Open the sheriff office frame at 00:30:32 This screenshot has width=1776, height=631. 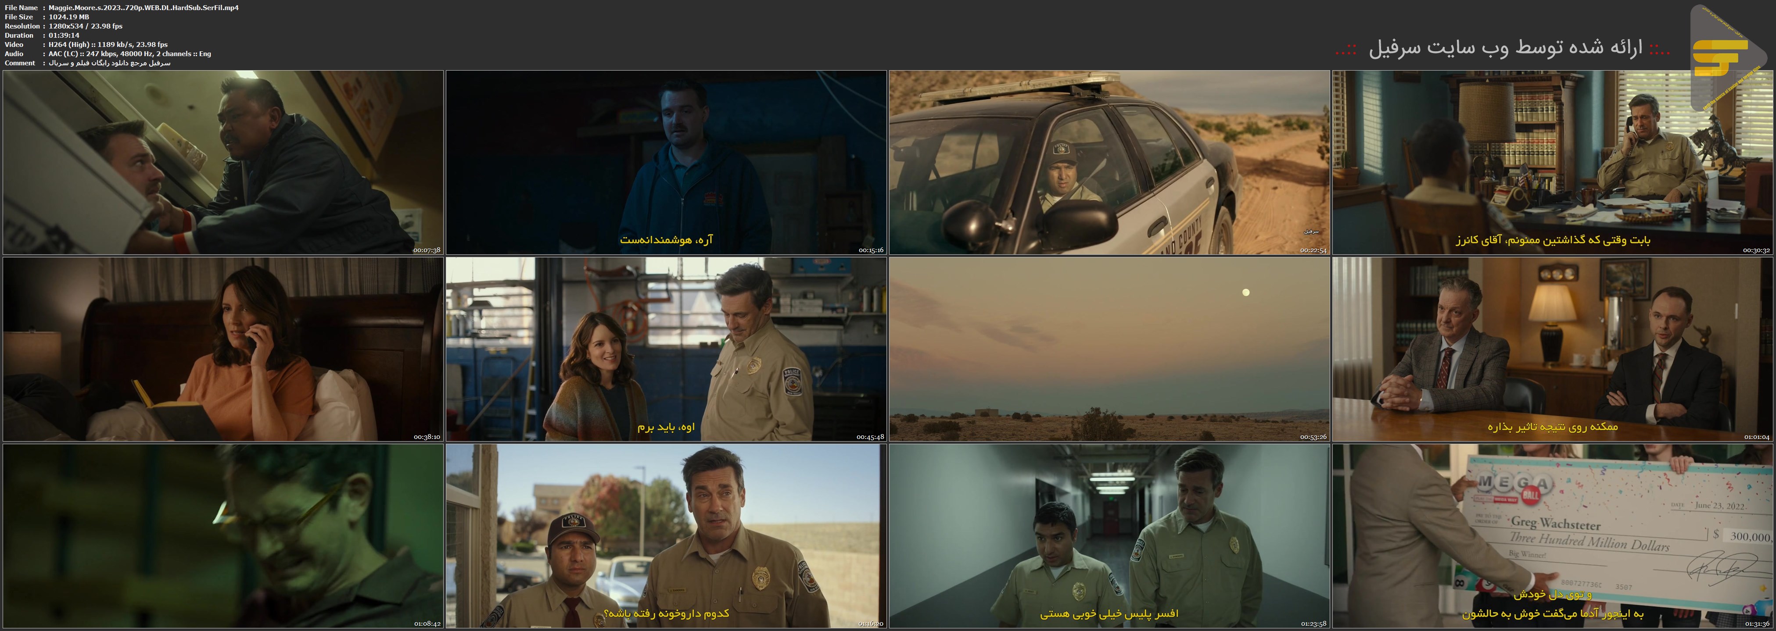click(x=1553, y=163)
